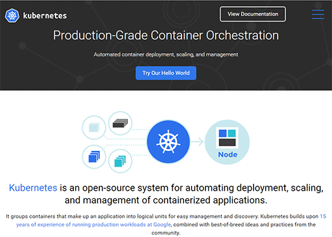Open the View Documentation button

pos(252,14)
